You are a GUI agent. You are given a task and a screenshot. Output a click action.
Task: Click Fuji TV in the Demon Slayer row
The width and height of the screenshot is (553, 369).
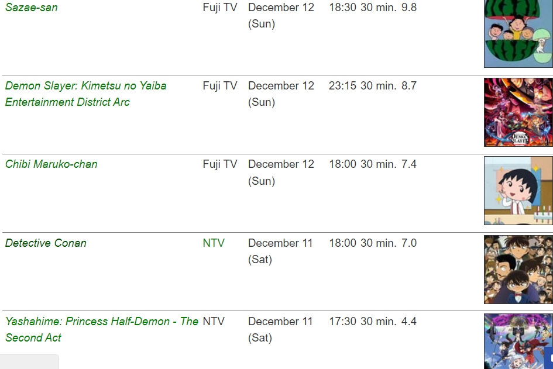tap(220, 86)
